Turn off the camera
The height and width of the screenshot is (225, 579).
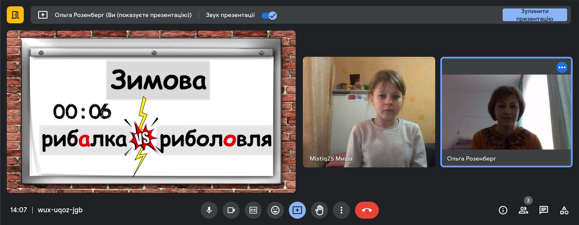pyautogui.click(x=231, y=210)
